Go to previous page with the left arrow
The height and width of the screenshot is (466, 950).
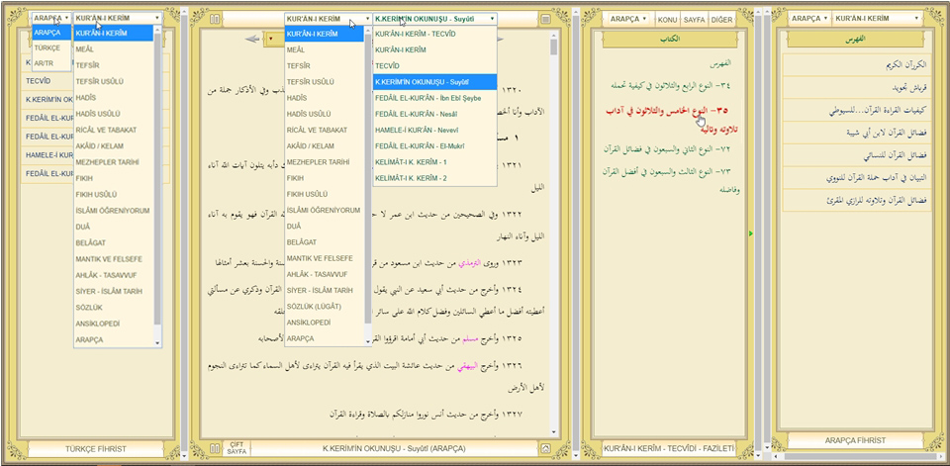coord(252,40)
